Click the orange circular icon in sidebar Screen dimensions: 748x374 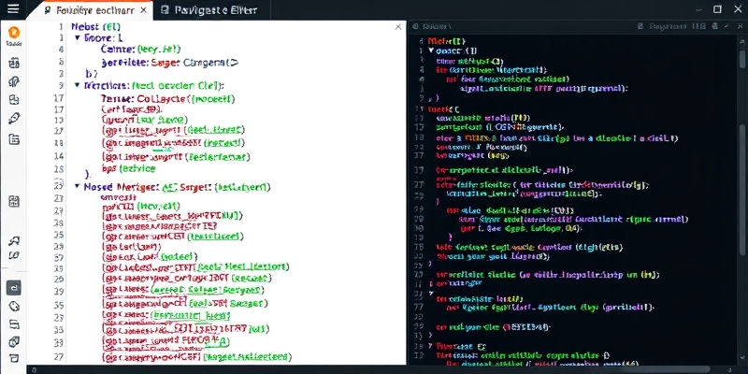pyautogui.click(x=14, y=33)
